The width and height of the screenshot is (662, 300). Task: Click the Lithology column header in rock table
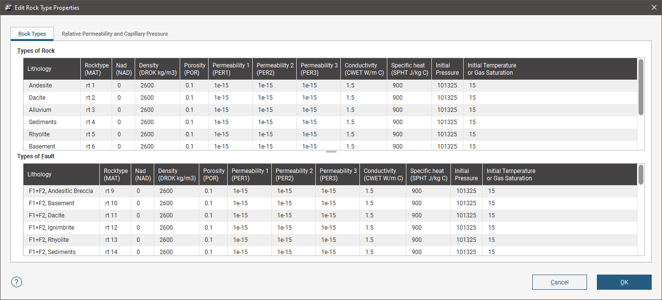click(52, 69)
